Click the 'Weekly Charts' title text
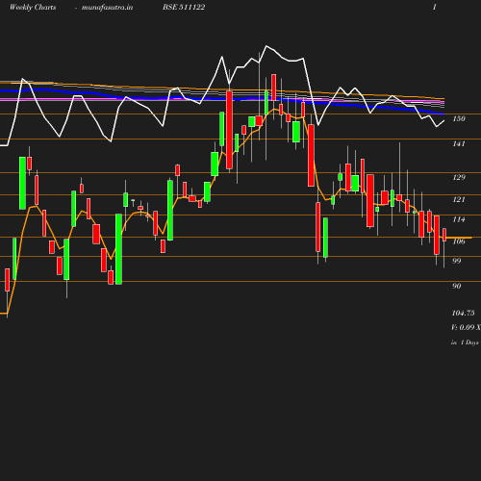This screenshot has height=481, width=481. pyautogui.click(x=33, y=8)
